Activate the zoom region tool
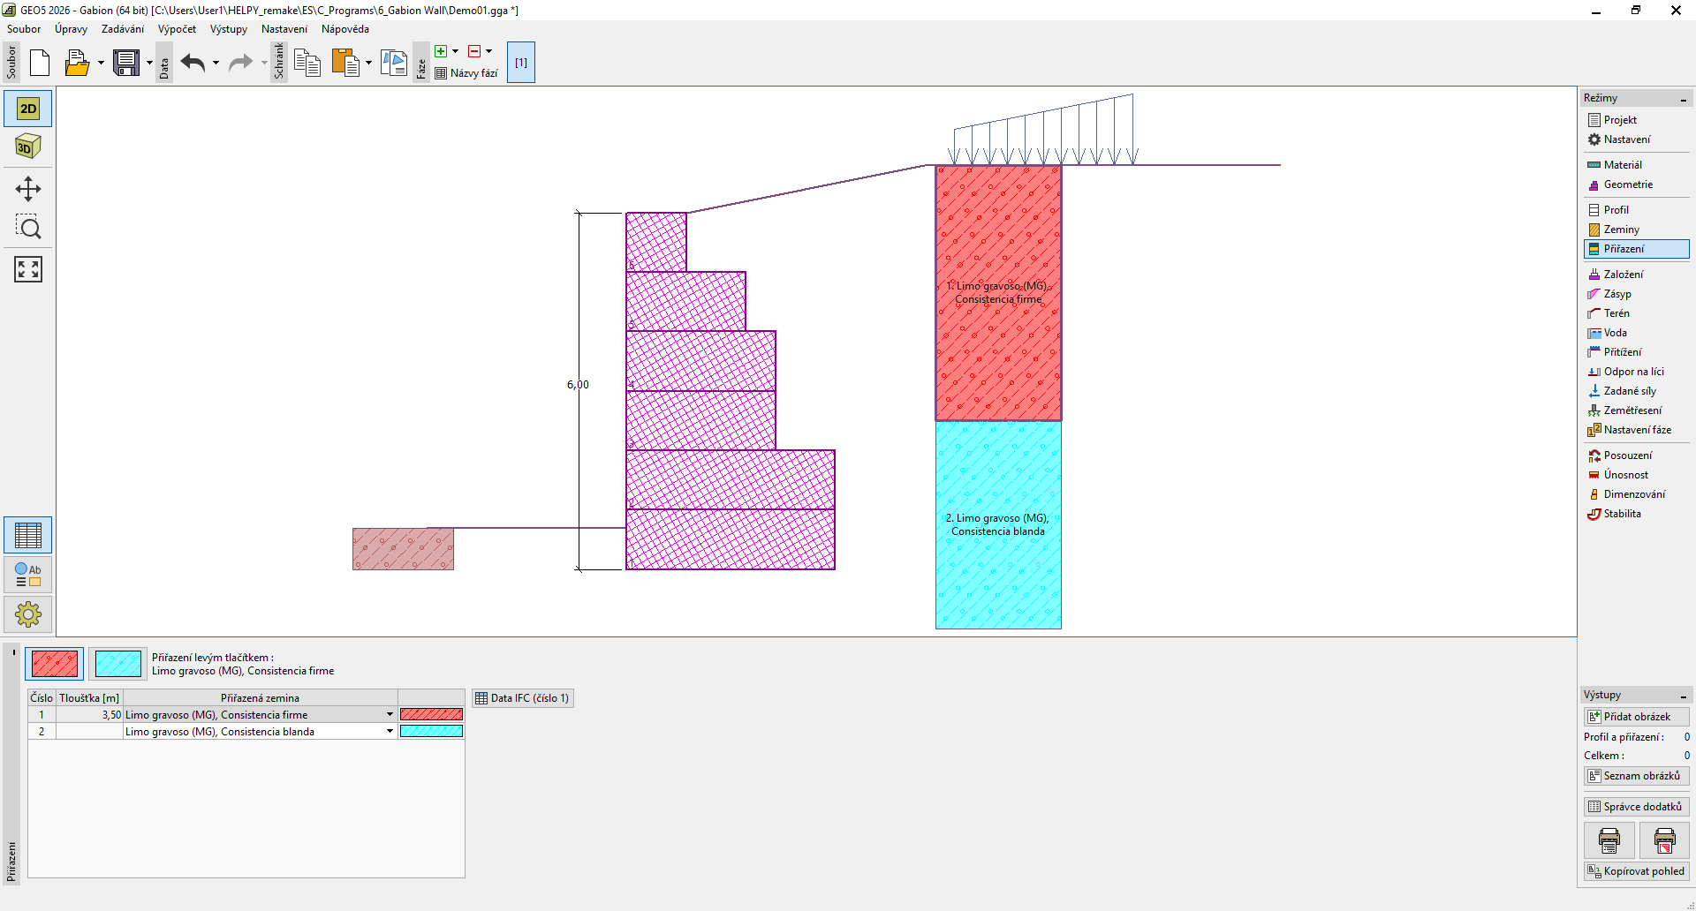This screenshot has height=911, width=1696. (28, 229)
